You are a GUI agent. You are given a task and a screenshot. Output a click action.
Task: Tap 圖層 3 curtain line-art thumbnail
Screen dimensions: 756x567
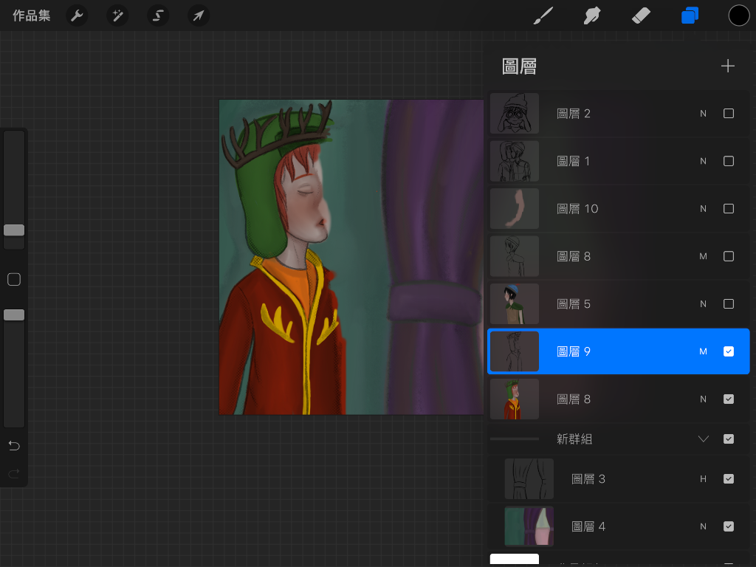click(529, 478)
